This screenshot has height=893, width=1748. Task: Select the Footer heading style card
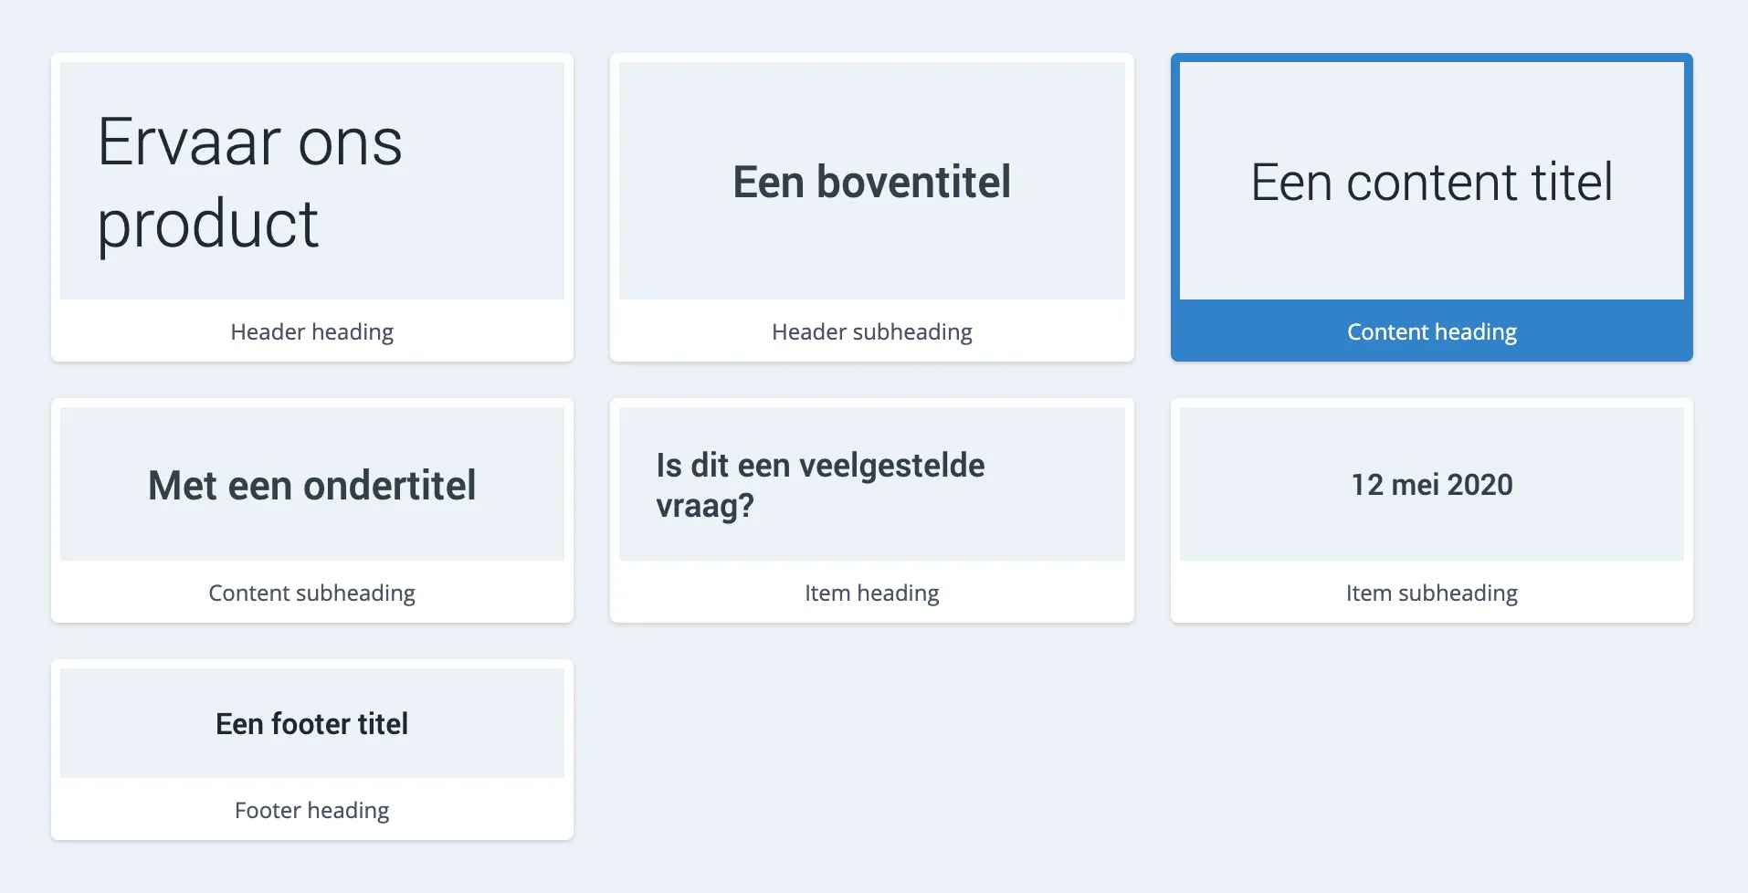click(311, 751)
